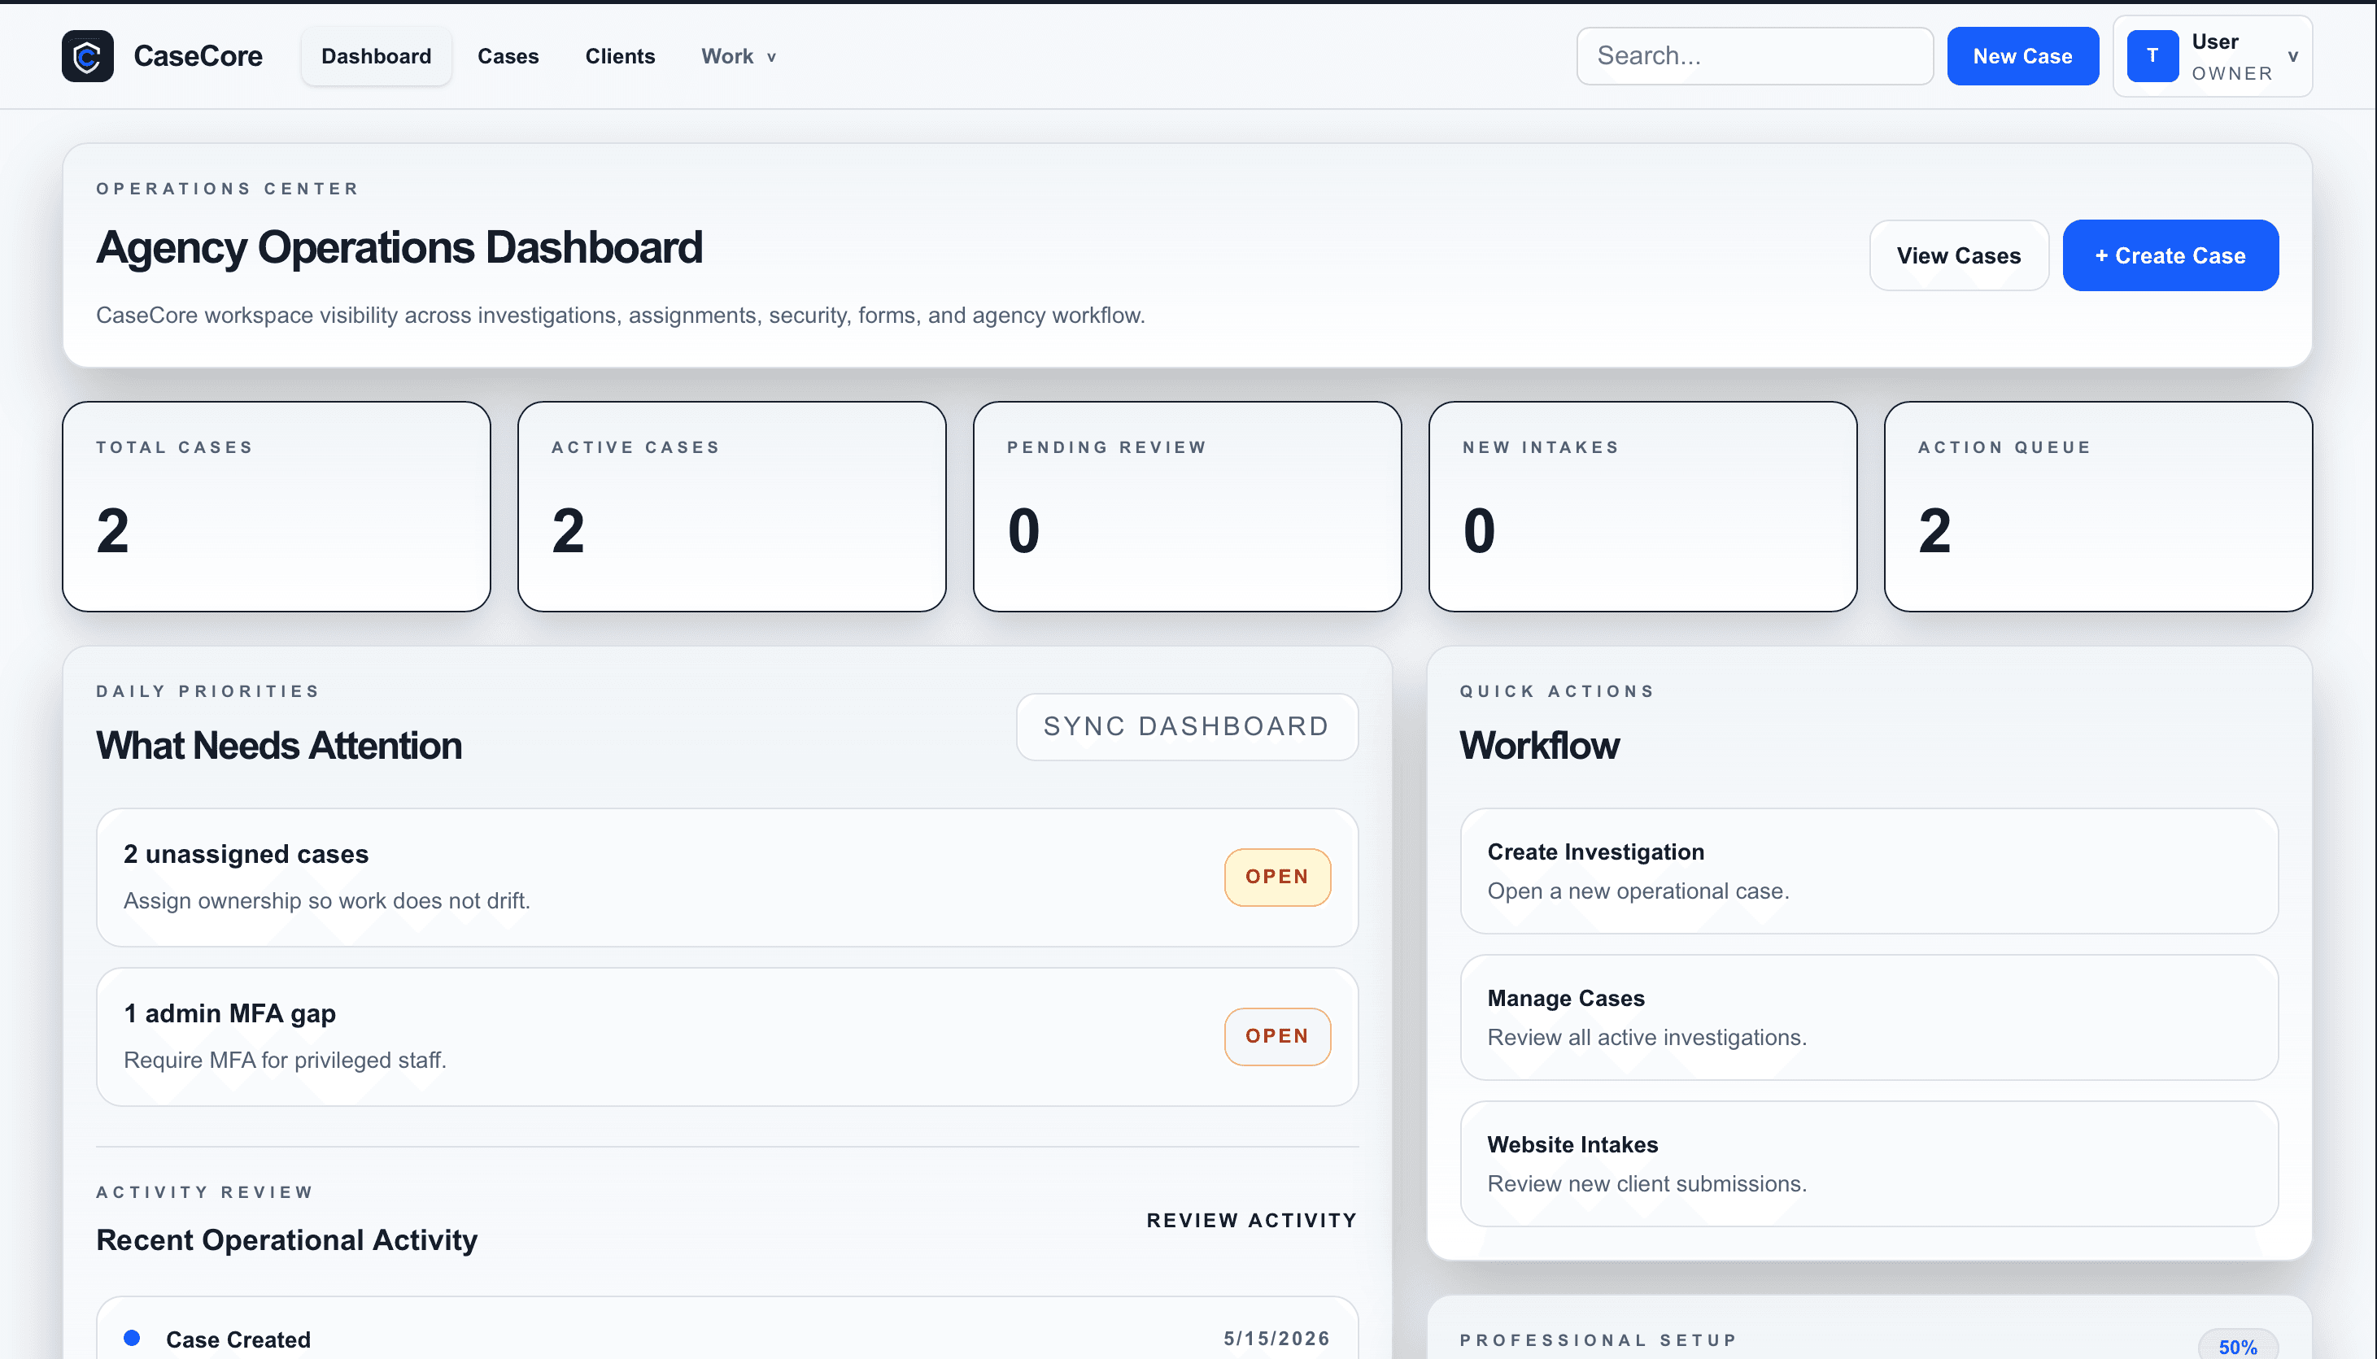Select the Action Queue stat card

coord(2098,507)
